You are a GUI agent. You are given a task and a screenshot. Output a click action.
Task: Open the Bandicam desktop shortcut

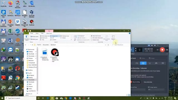coord(31,22)
